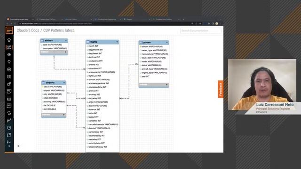This screenshot has height=169, width=301.
Task: Select the highlighted connected-nodes patterns icon
Action: (x=9, y=47)
